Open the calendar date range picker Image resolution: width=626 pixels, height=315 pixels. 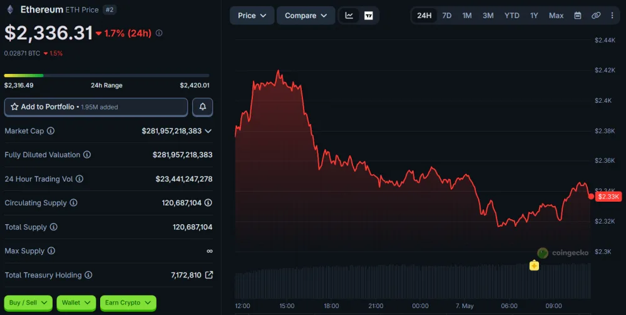click(577, 16)
